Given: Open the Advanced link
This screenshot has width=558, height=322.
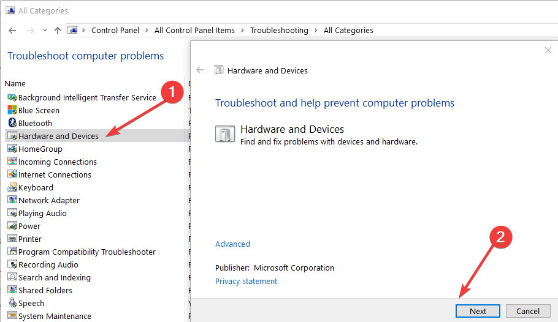Looking at the screenshot, I should [x=232, y=244].
